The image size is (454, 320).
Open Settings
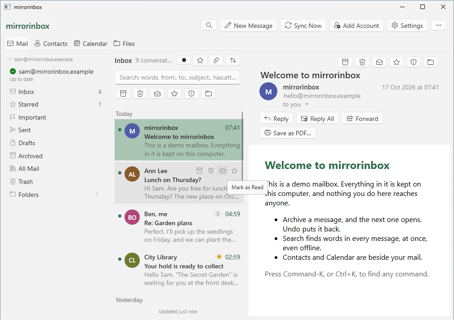[x=407, y=26]
